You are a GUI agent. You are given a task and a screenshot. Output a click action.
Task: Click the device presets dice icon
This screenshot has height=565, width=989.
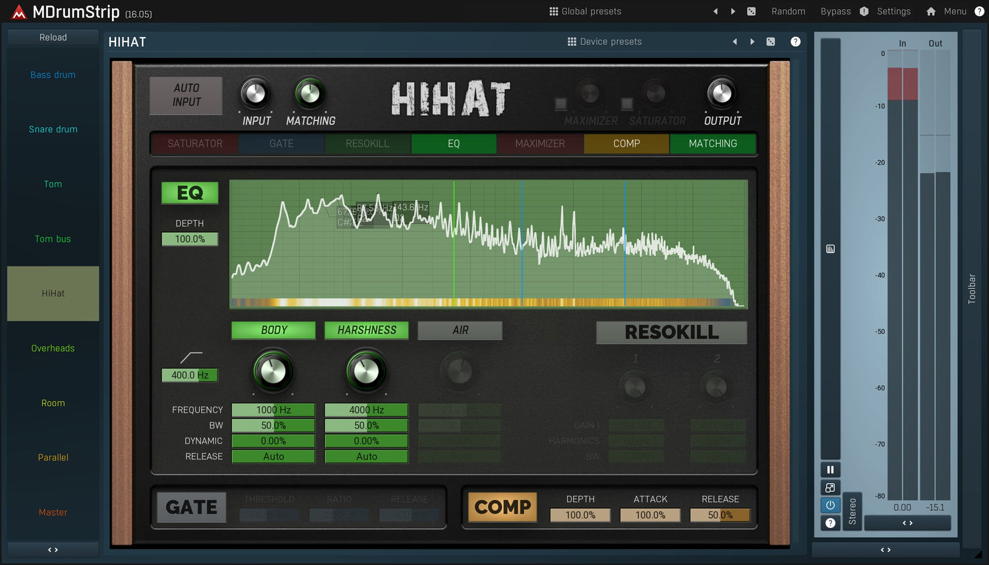click(770, 42)
